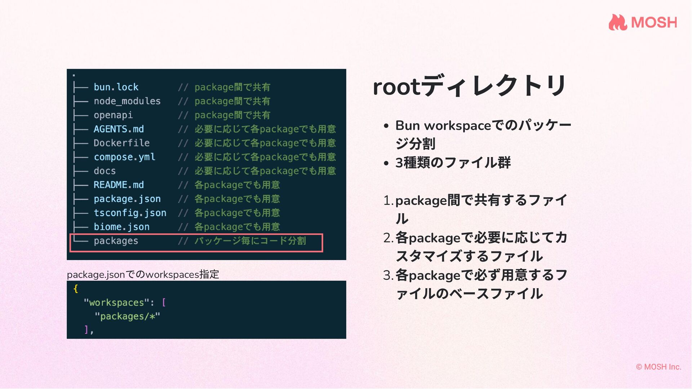Click the "packages/*" string in code
692x389 pixels.
[x=127, y=316]
